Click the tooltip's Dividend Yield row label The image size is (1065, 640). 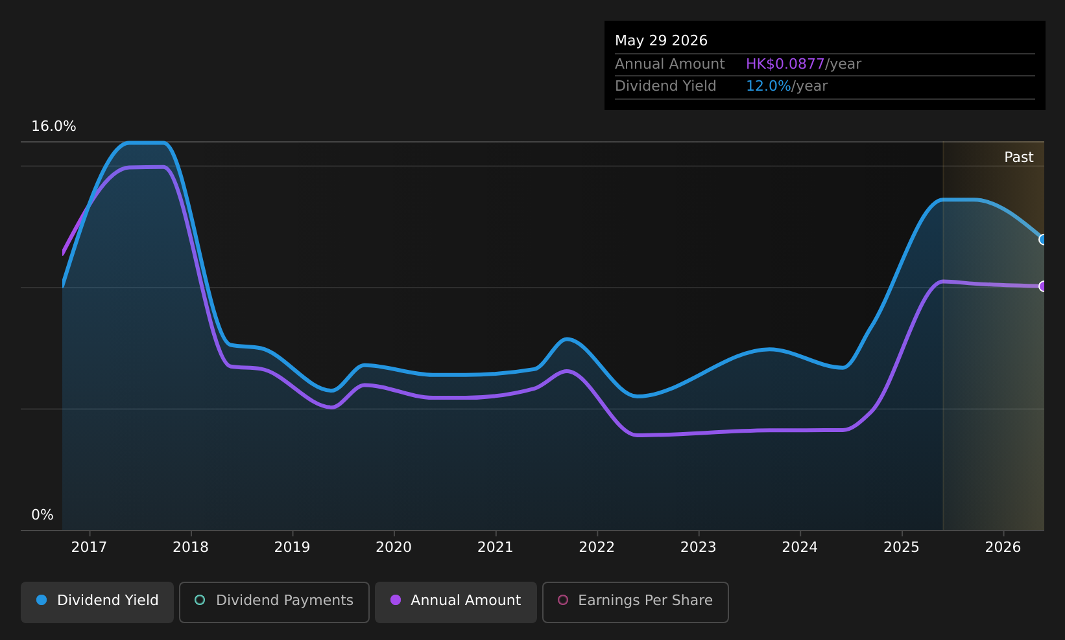pos(665,86)
